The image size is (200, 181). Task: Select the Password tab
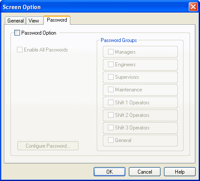[57, 20]
